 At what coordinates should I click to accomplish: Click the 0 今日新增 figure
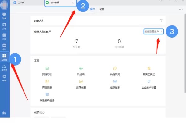(119, 44)
